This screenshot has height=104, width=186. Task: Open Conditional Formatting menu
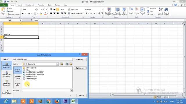[x=109, y=12]
